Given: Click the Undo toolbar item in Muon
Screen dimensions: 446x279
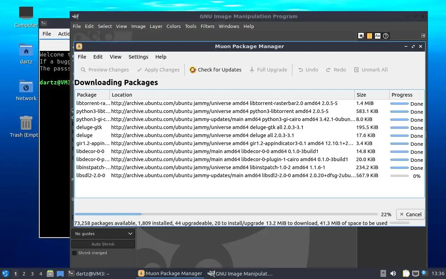Looking at the screenshot, I should tap(308, 70).
